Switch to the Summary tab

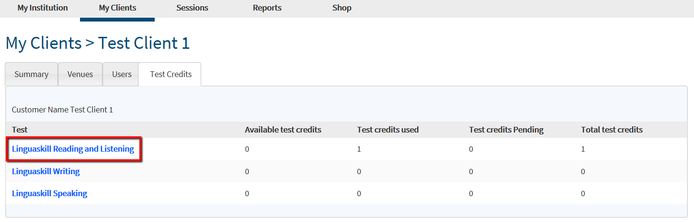[32, 74]
